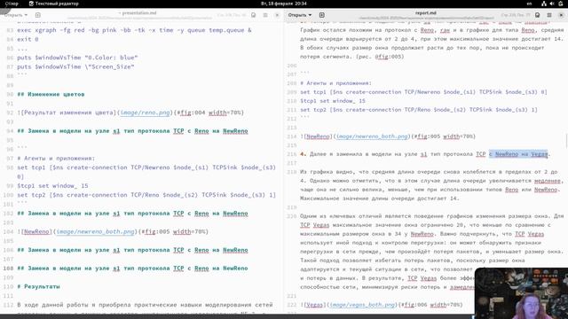Click '$tcp1 set window_ 15' in presentation.md

tap(52, 185)
